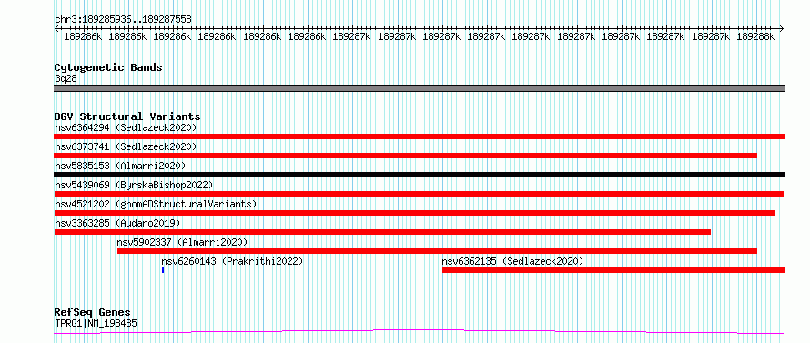Select the nsv6364294 red variant bar
This screenshot has width=810, height=343.
click(419, 136)
